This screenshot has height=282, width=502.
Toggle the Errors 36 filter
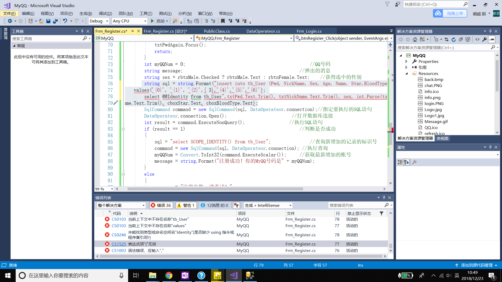click(161, 205)
